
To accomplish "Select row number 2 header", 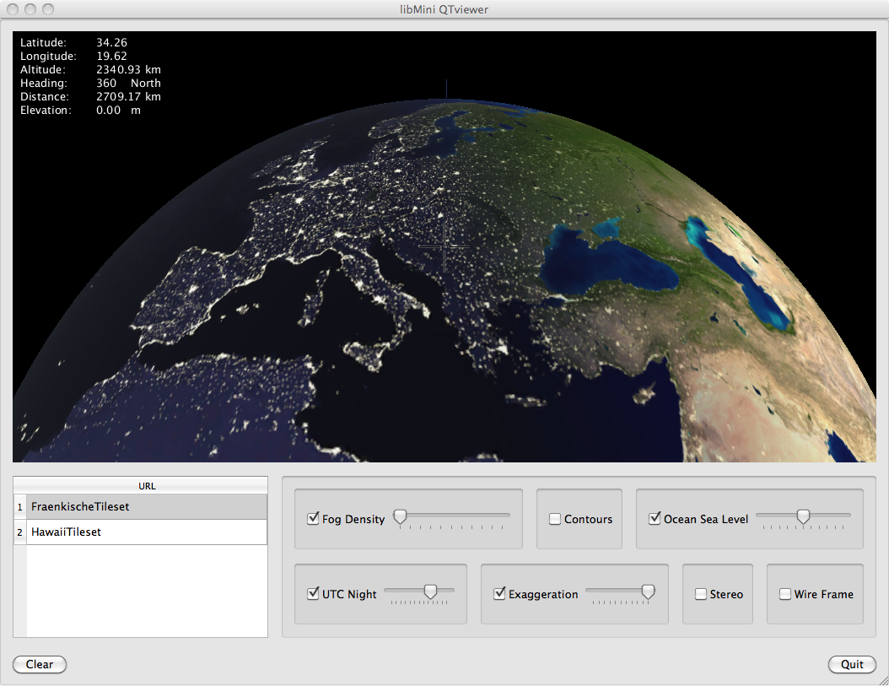I will (20, 532).
